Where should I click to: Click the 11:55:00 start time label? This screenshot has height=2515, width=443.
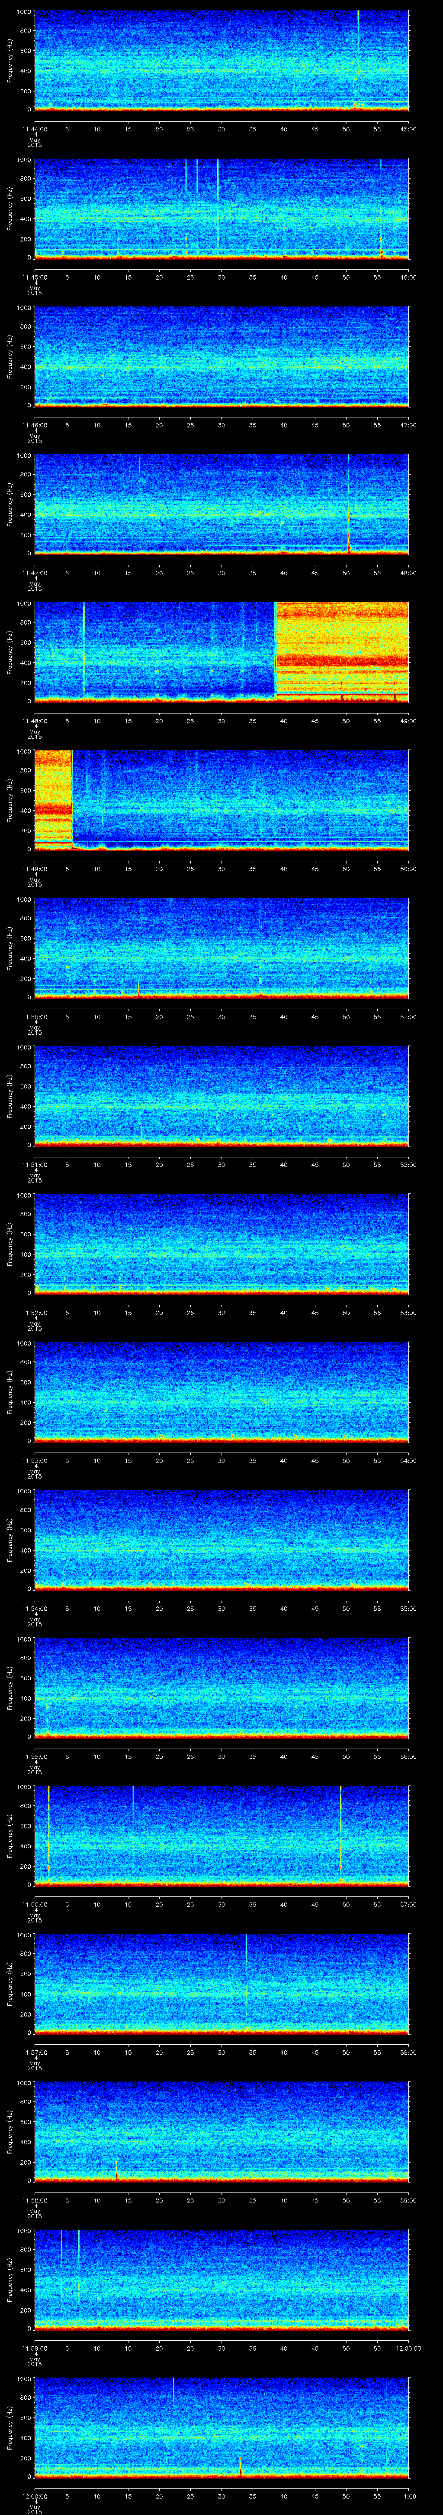pos(34,1756)
